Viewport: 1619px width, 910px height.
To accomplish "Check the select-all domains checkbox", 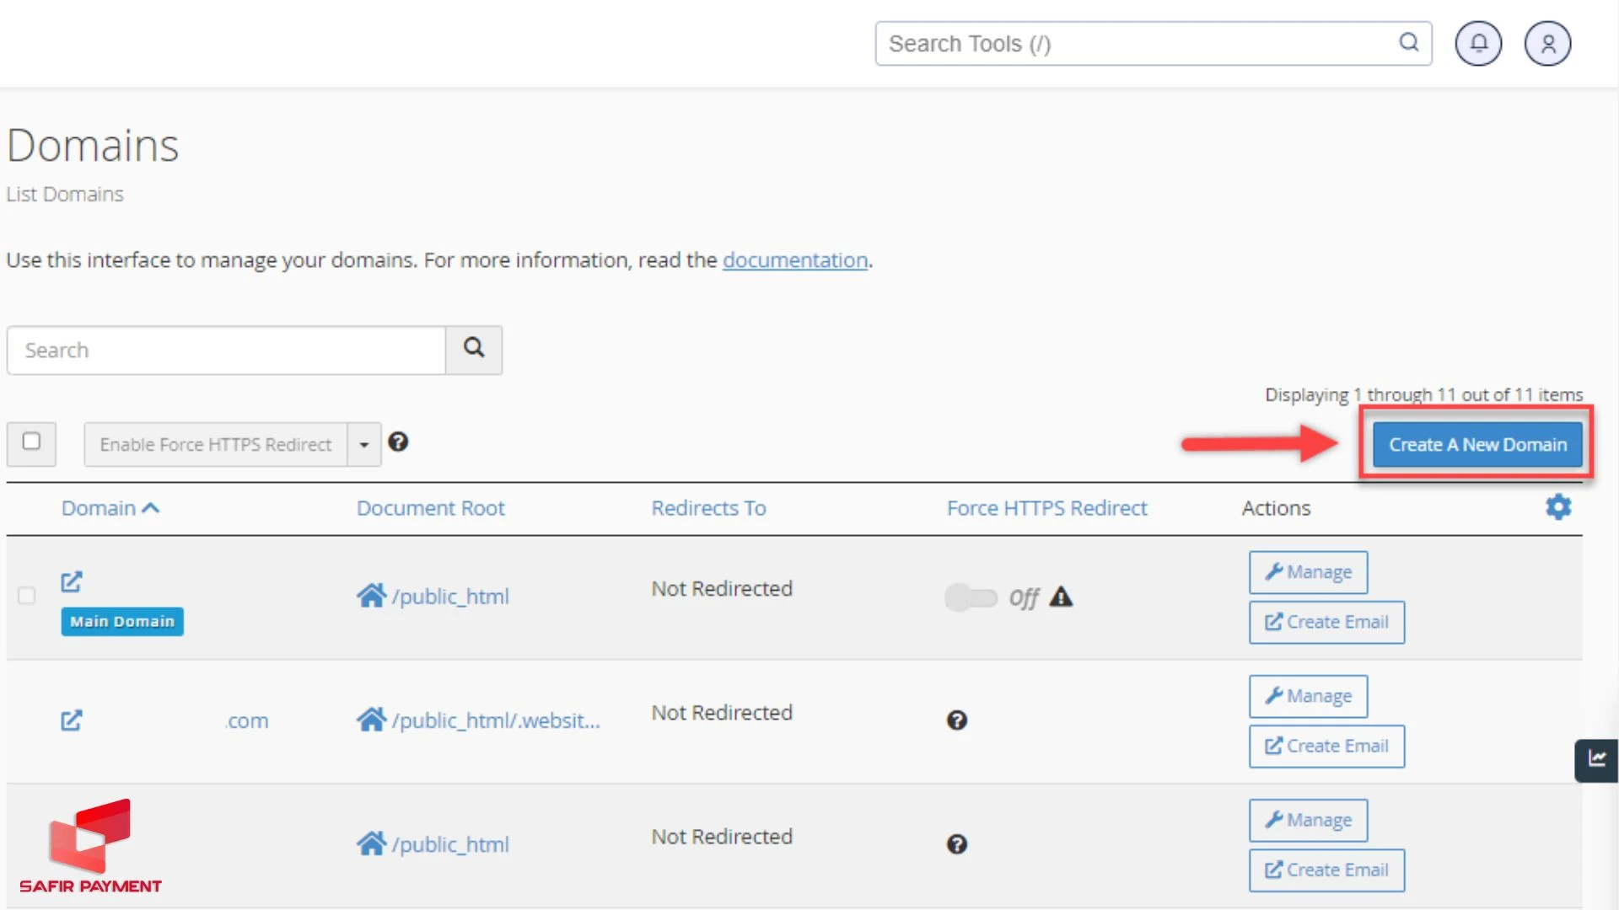I will coord(31,442).
